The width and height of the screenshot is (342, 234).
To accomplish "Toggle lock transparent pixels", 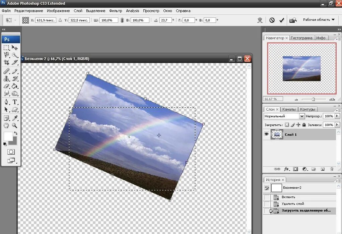I will coord(287,125).
